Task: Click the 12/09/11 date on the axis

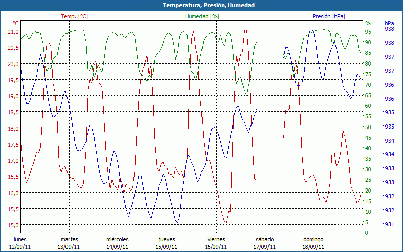Action: click(20, 247)
